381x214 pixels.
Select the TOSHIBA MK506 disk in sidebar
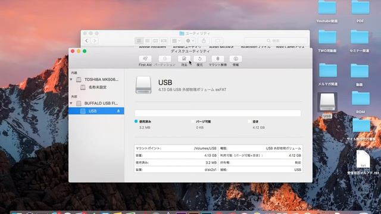click(x=97, y=79)
